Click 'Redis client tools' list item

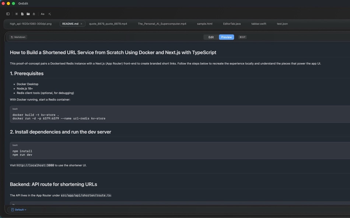click(x=45, y=93)
